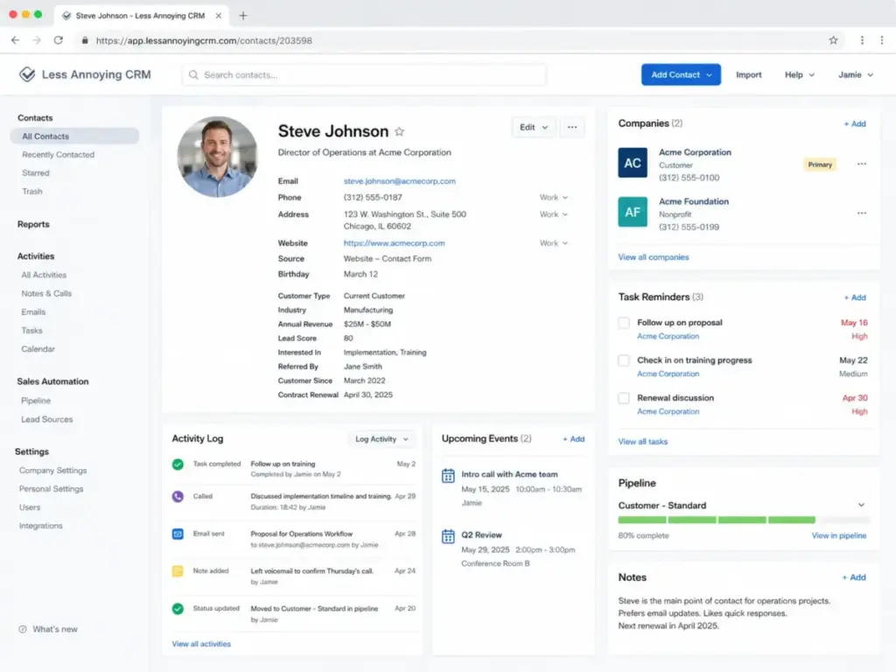Open Integrations in the sidebar
The image size is (896, 672).
pos(40,526)
